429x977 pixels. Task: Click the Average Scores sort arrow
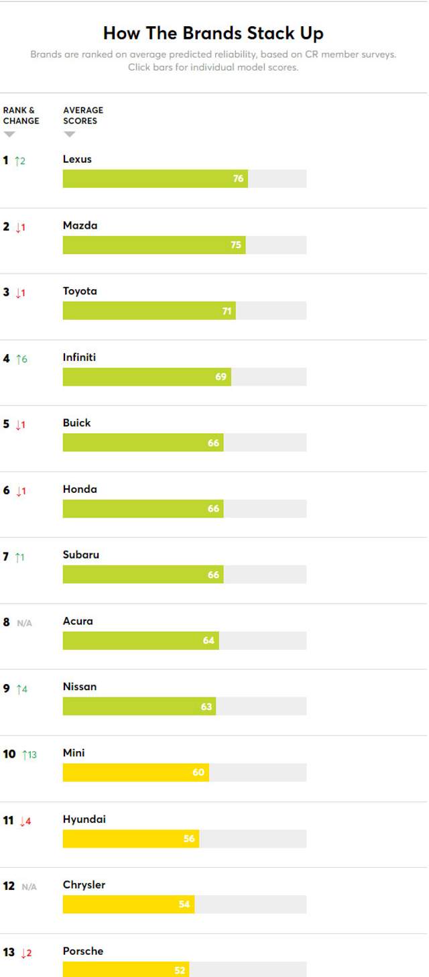click(x=70, y=135)
